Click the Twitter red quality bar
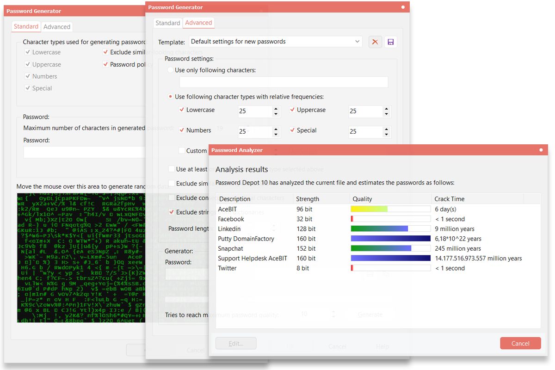The height and width of the screenshot is (370, 555). (352, 268)
